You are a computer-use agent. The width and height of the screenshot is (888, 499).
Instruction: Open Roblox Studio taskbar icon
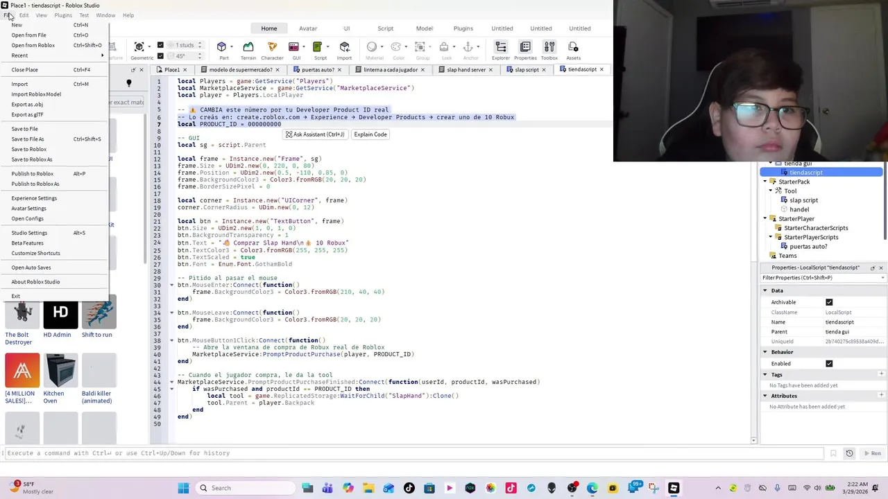674,488
